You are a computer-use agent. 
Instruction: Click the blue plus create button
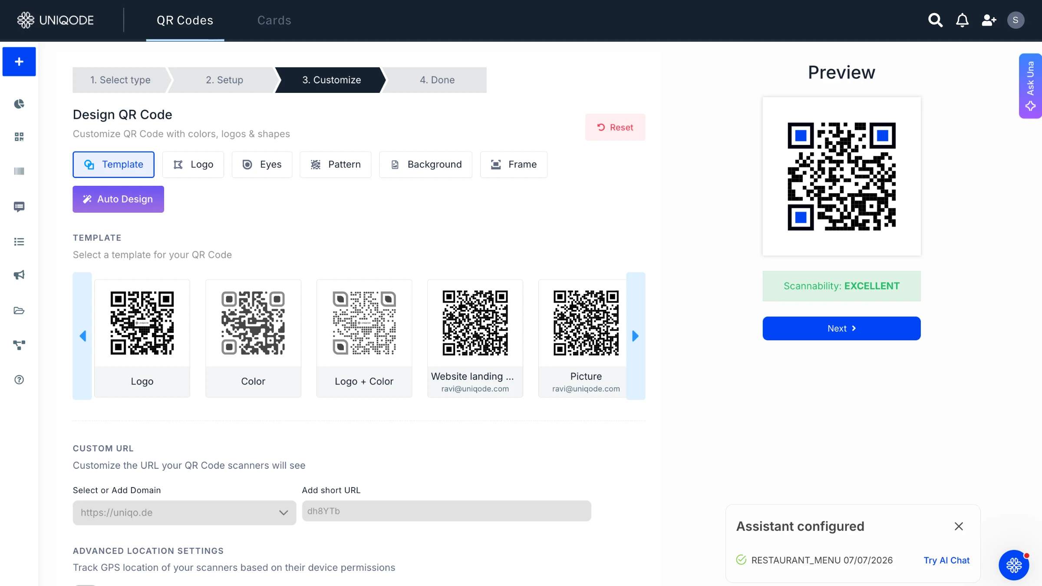point(19,62)
